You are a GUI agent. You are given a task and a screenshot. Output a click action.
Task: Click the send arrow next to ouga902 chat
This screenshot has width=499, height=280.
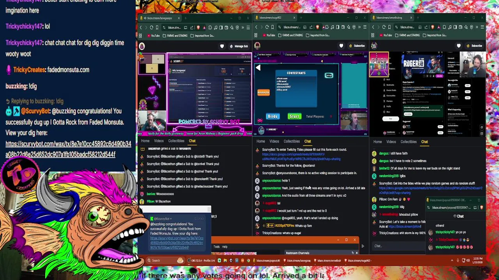tap(363, 246)
